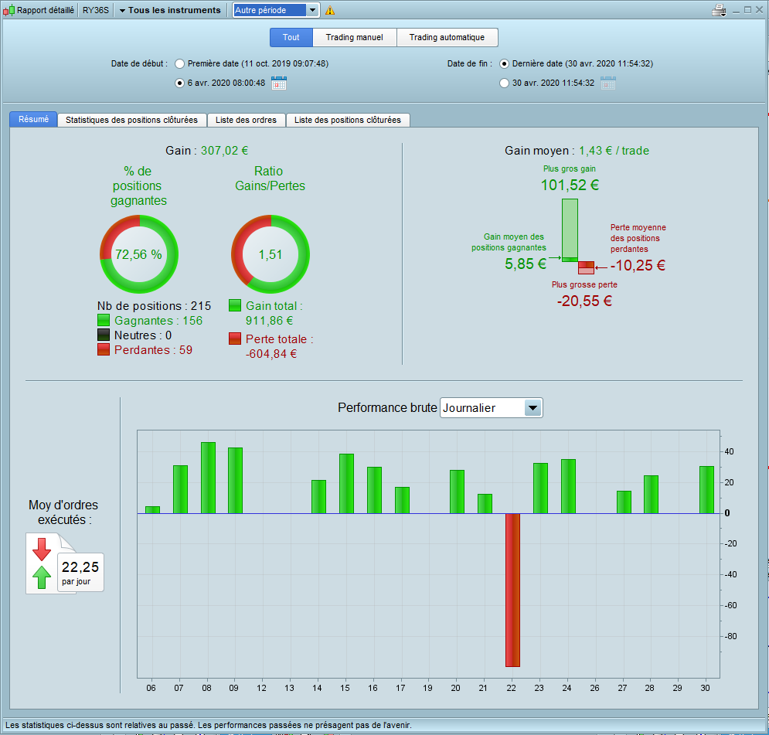The image size is (769, 735).
Task: Click the green Gain total legend square
Action: (x=235, y=305)
